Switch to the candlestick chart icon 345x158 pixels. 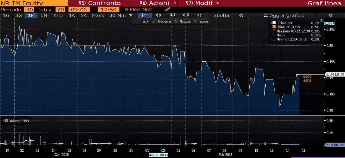[158, 15]
